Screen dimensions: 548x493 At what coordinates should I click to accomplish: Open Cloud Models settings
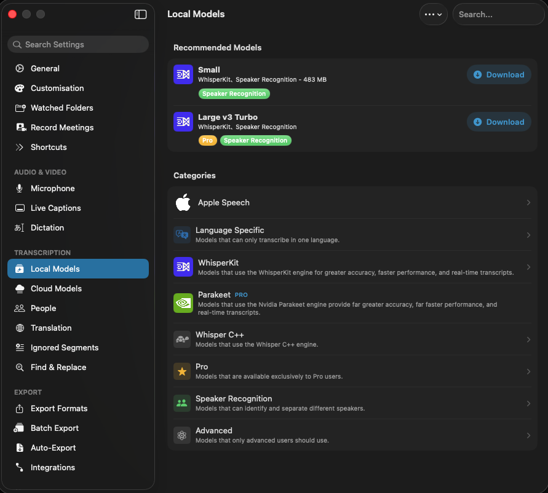78,288
